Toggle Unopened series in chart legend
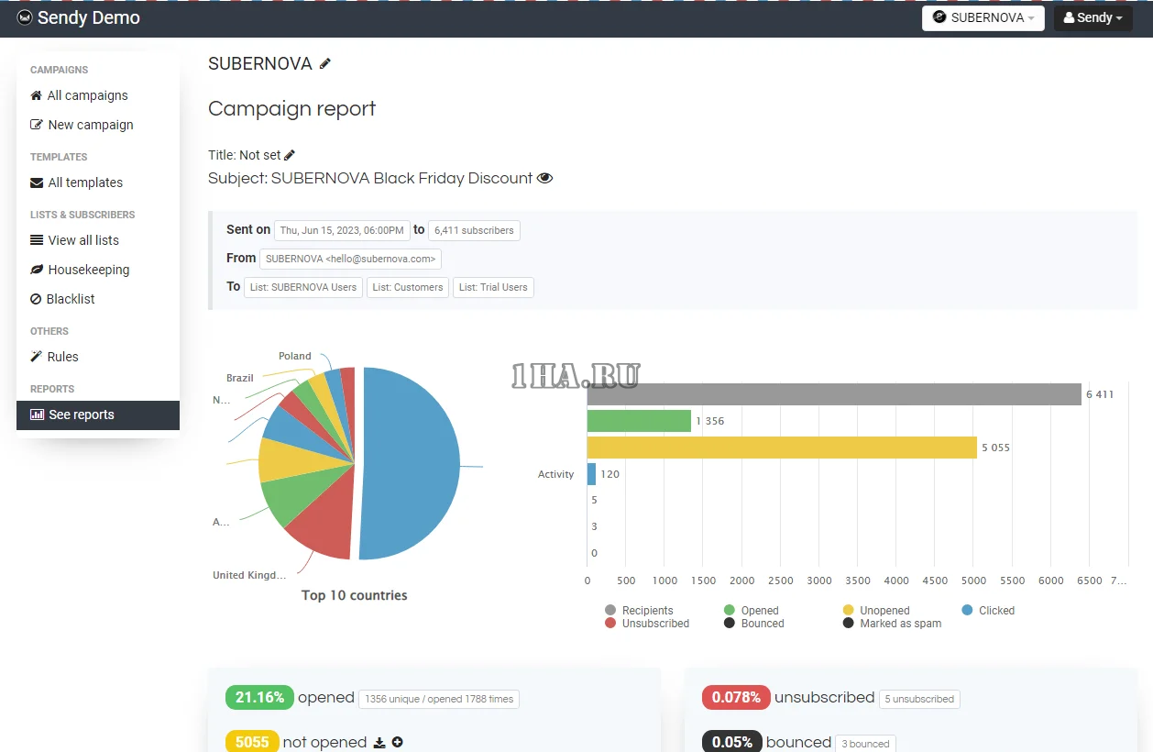The width and height of the screenshot is (1153, 752). [884, 611]
